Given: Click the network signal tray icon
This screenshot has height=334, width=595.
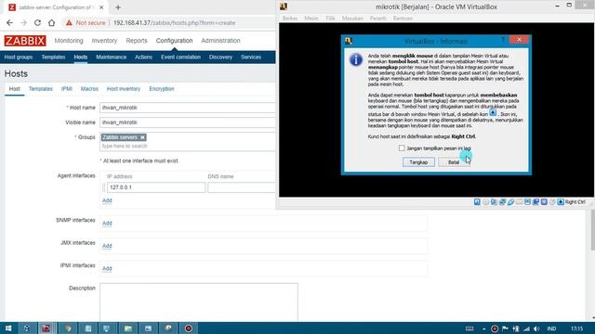Looking at the screenshot, I should coord(526,328).
